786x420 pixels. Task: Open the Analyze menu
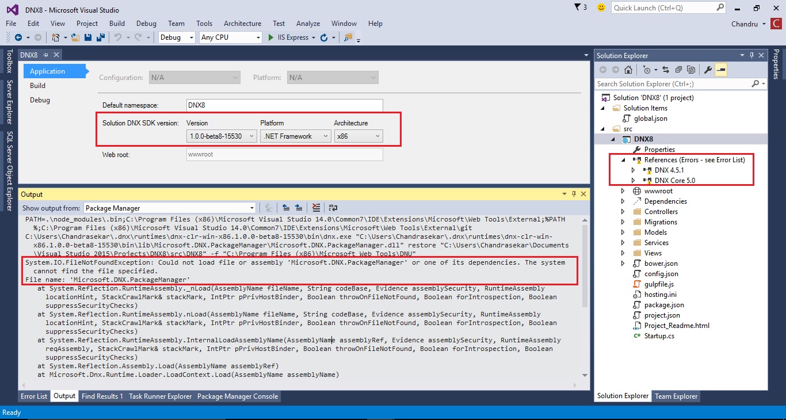click(308, 24)
